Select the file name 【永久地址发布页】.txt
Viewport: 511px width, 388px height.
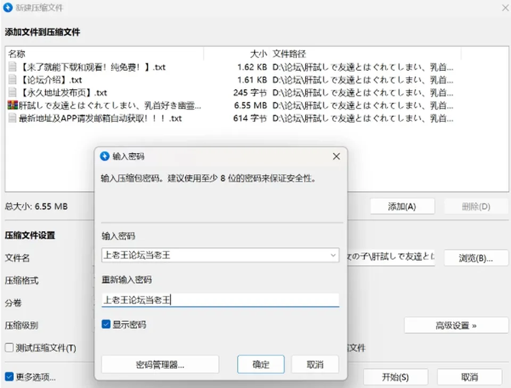tap(63, 92)
